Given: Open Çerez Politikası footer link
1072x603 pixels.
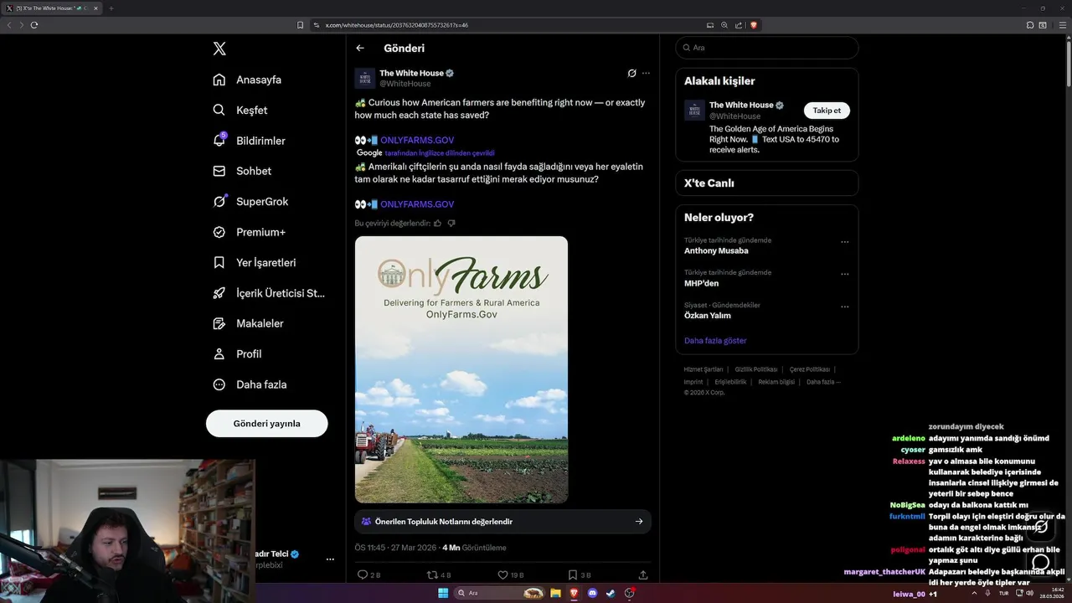Looking at the screenshot, I should pos(810,369).
